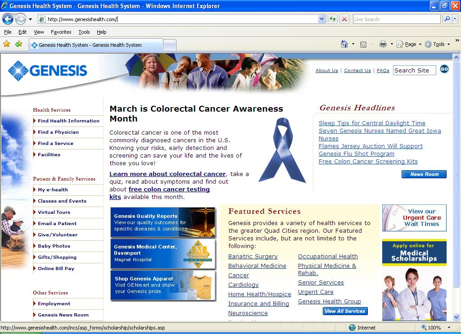Image resolution: width=461 pixels, height=334 pixels.
Task: Open the Shop Genesis Apparel banner
Action: point(163,285)
